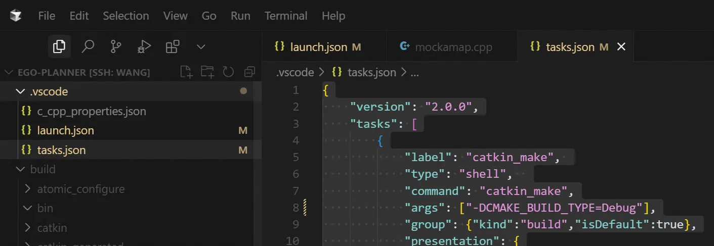The image size is (714, 246).
Task: Click the New Folder icon
Action: click(207, 72)
